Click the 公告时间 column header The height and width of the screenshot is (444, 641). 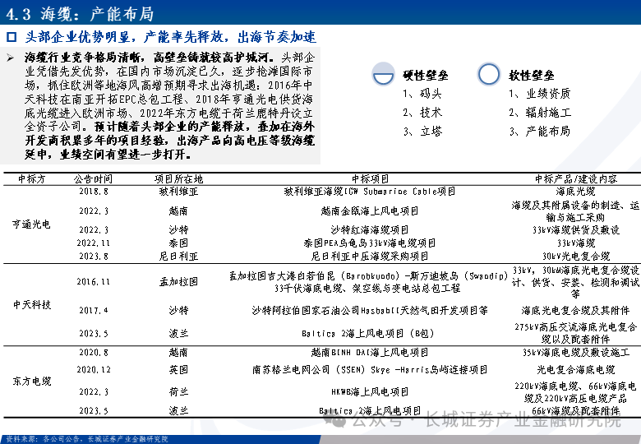93,179
